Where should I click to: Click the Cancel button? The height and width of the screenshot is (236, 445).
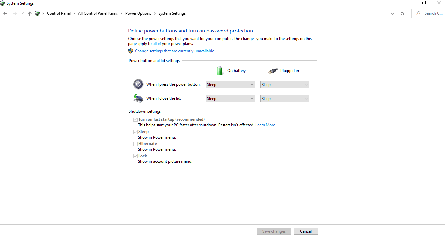(306, 231)
